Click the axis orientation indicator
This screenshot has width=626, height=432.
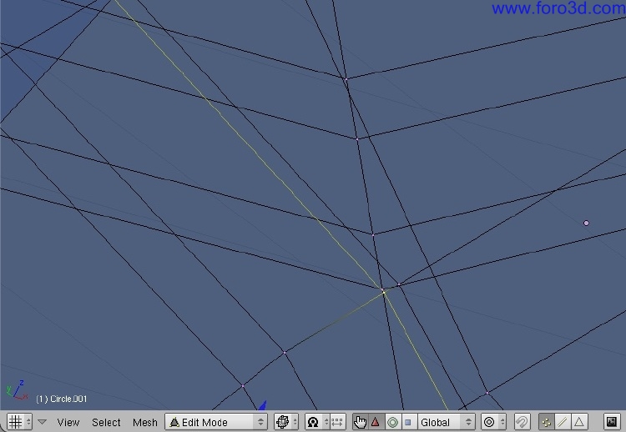17,389
